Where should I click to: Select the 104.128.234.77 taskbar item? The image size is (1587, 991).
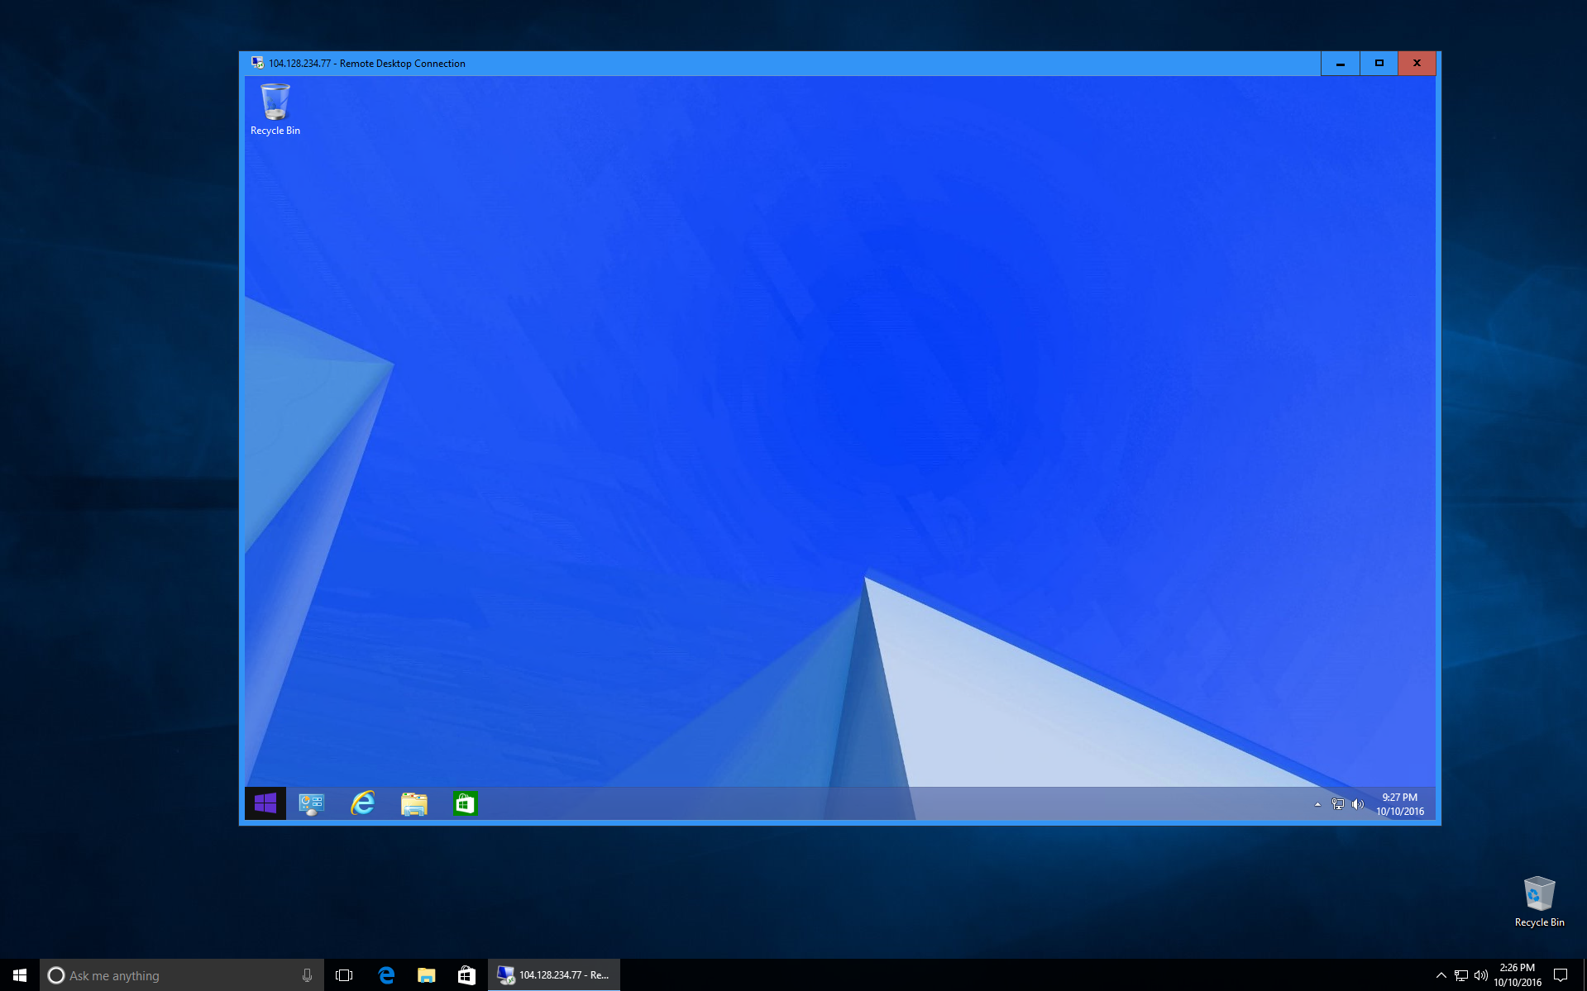(x=554, y=974)
